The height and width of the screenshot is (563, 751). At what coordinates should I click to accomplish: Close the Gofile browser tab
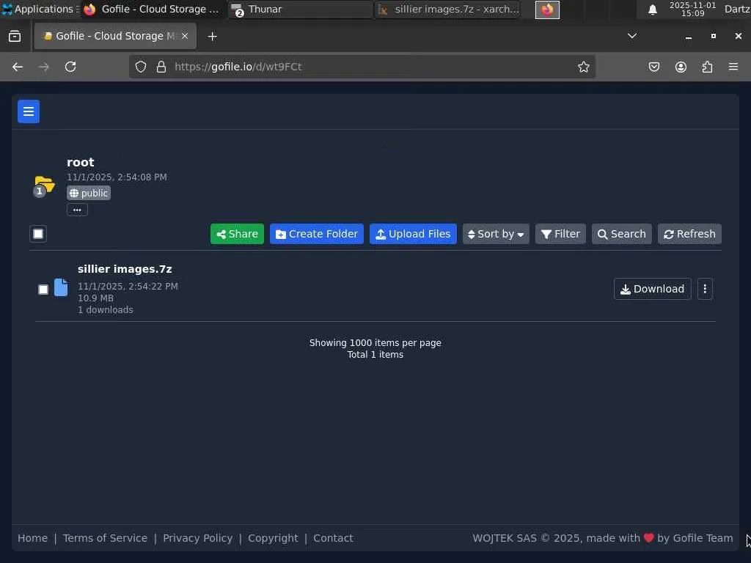pyautogui.click(x=185, y=36)
